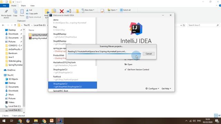Select OneDrive in navigation pane
Screen dimensions: 221x124
[x=11, y=70]
